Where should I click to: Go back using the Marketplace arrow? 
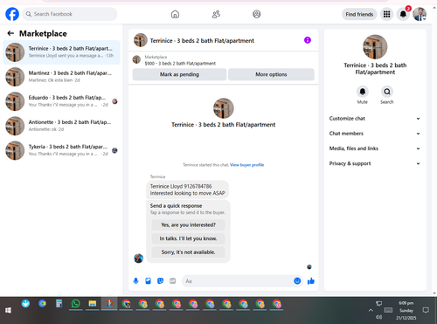click(10, 33)
